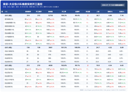Click the subtotal value 12735
This screenshot has width=128, height=92.
point(50,16)
